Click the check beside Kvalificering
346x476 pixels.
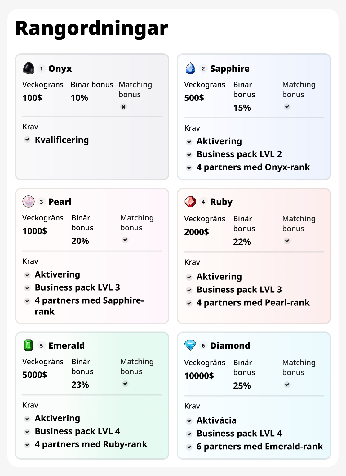coord(27,140)
